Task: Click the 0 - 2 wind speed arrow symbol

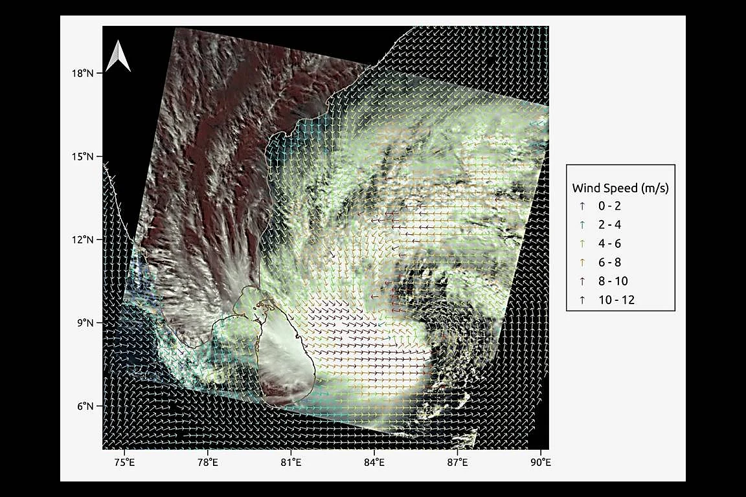Action: 582,206
